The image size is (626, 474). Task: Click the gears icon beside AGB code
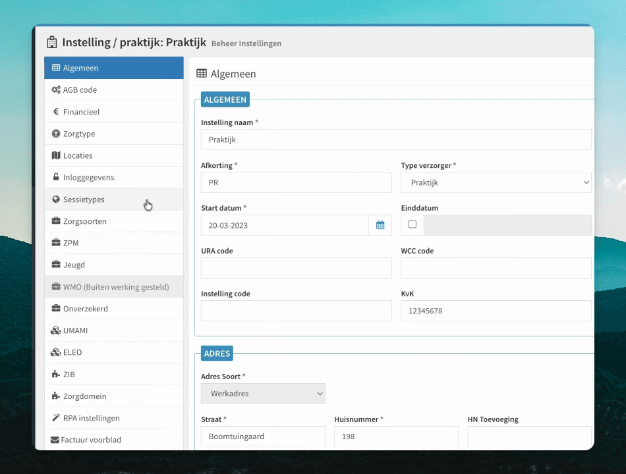point(56,90)
